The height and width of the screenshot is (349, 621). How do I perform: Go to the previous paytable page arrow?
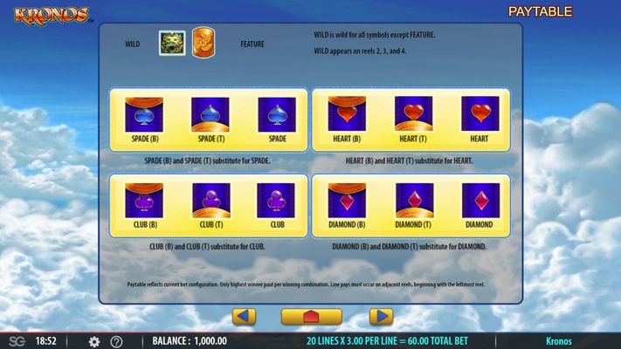pyautogui.click(x=244, y=317)
